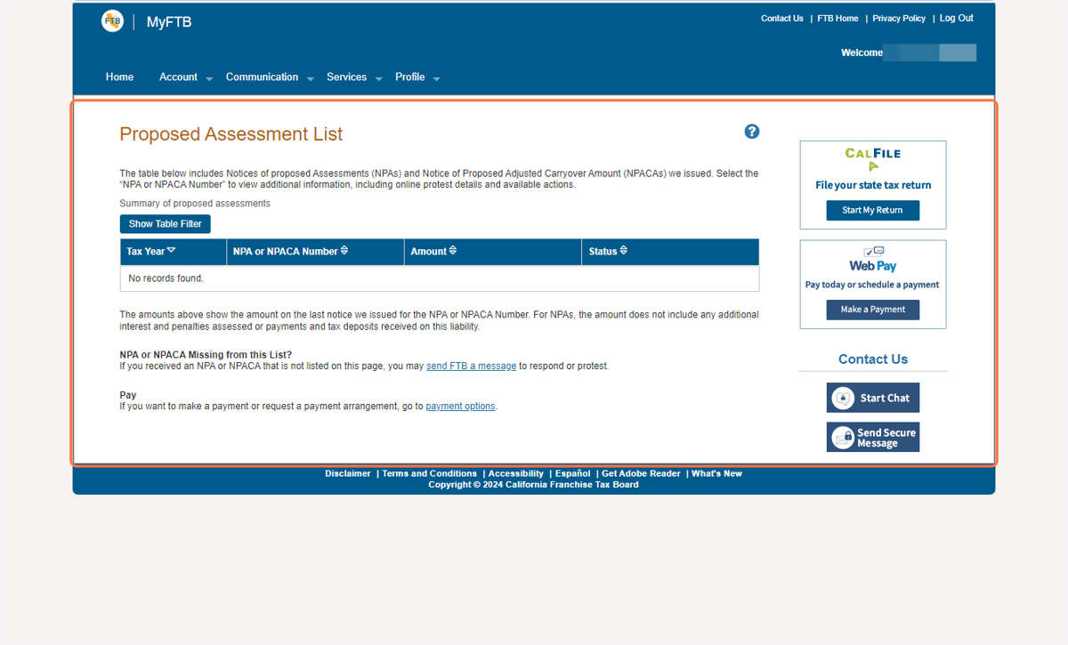Open the Profile menu
The height and width of the screenshot is (645, 1068).
[x=409, y=77]
